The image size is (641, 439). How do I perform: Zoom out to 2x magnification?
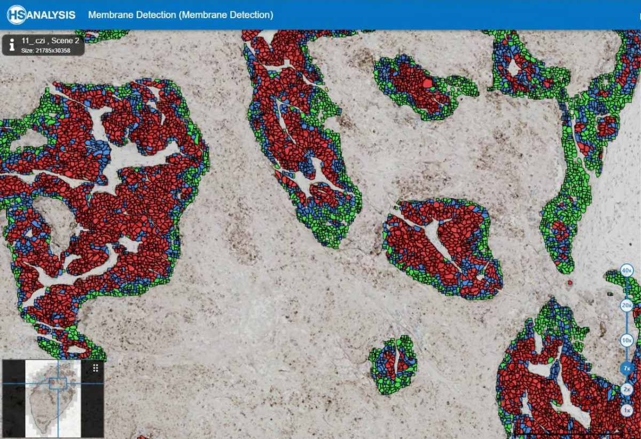(627, 389)
